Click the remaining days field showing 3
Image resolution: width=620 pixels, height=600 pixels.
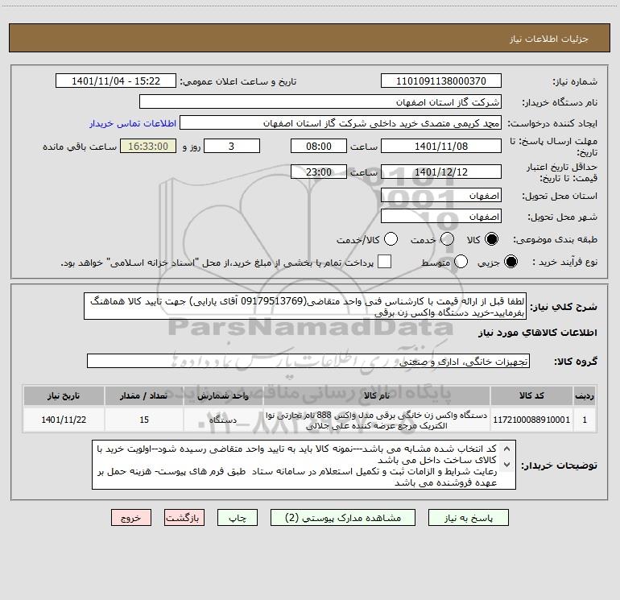tap(232, 146)
